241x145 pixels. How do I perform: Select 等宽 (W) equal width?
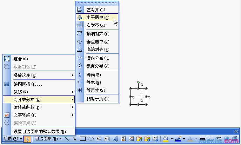click(97, 83)
